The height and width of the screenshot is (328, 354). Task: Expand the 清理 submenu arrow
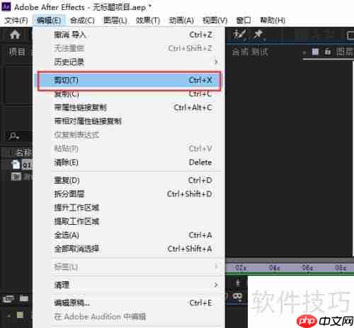[x=216, y=285]
